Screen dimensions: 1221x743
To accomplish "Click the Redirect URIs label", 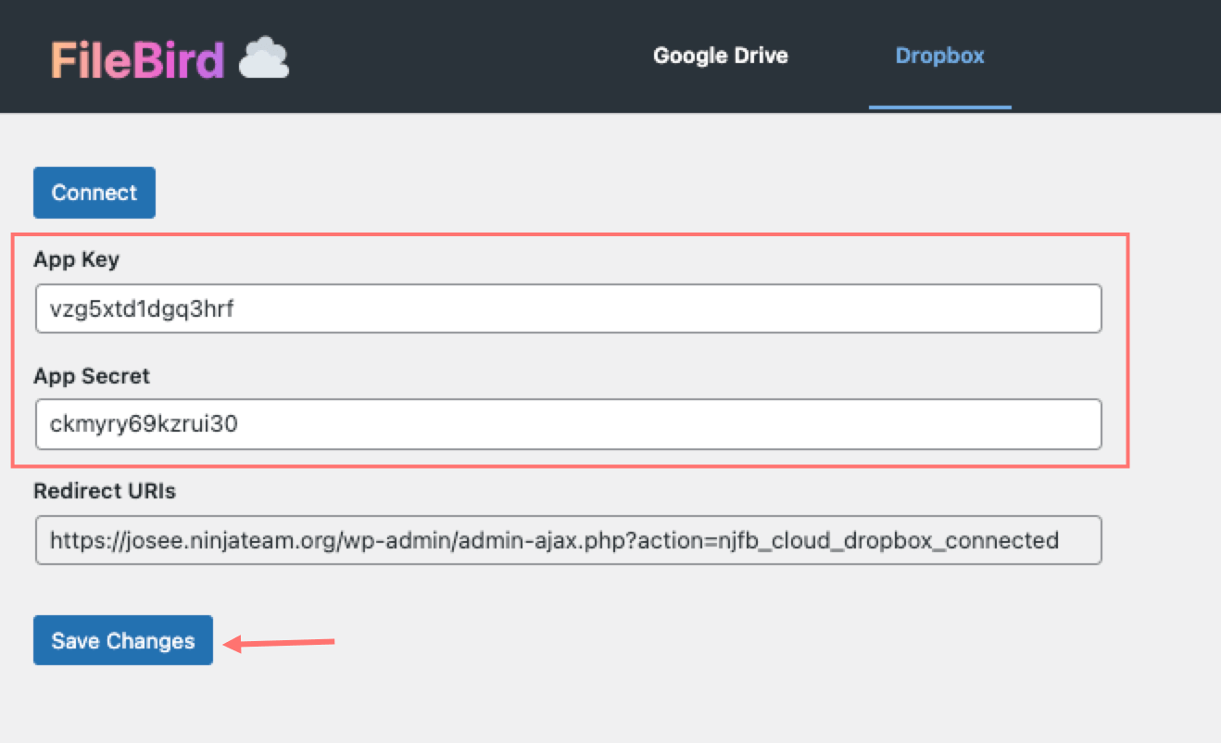I will 104,491.
